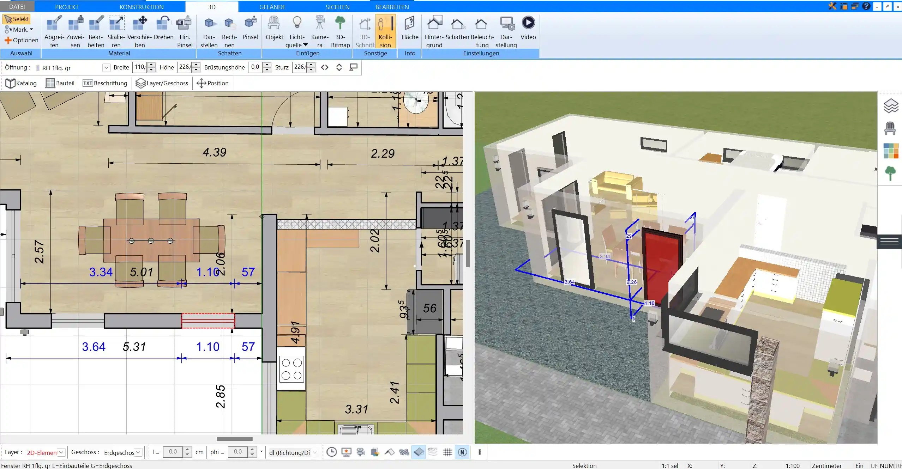Switch to the PROJEKT tab
The height and width of the screenshot is (469, 902).
pyautogui.click(x=67, y=7)
